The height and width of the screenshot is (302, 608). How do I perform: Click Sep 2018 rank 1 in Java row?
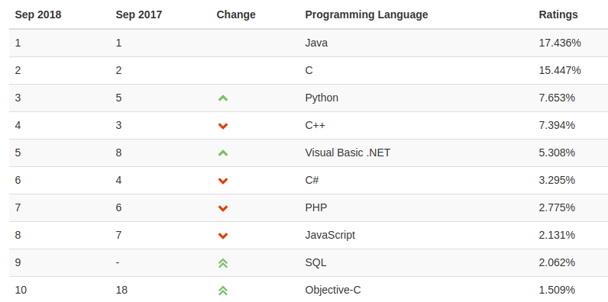click(x=18, y=43)
